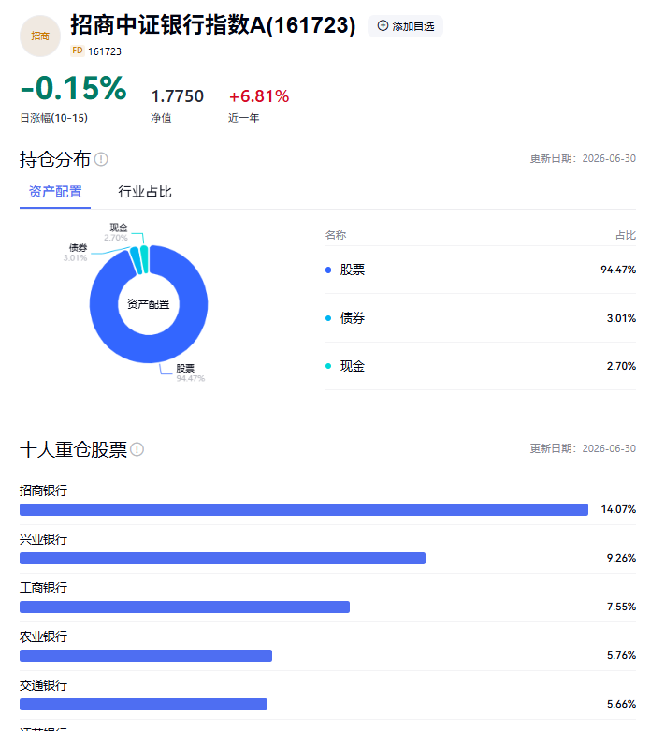The image size is (665, 731).
Task: Click the 名称 column header
Action: (336, 235)
